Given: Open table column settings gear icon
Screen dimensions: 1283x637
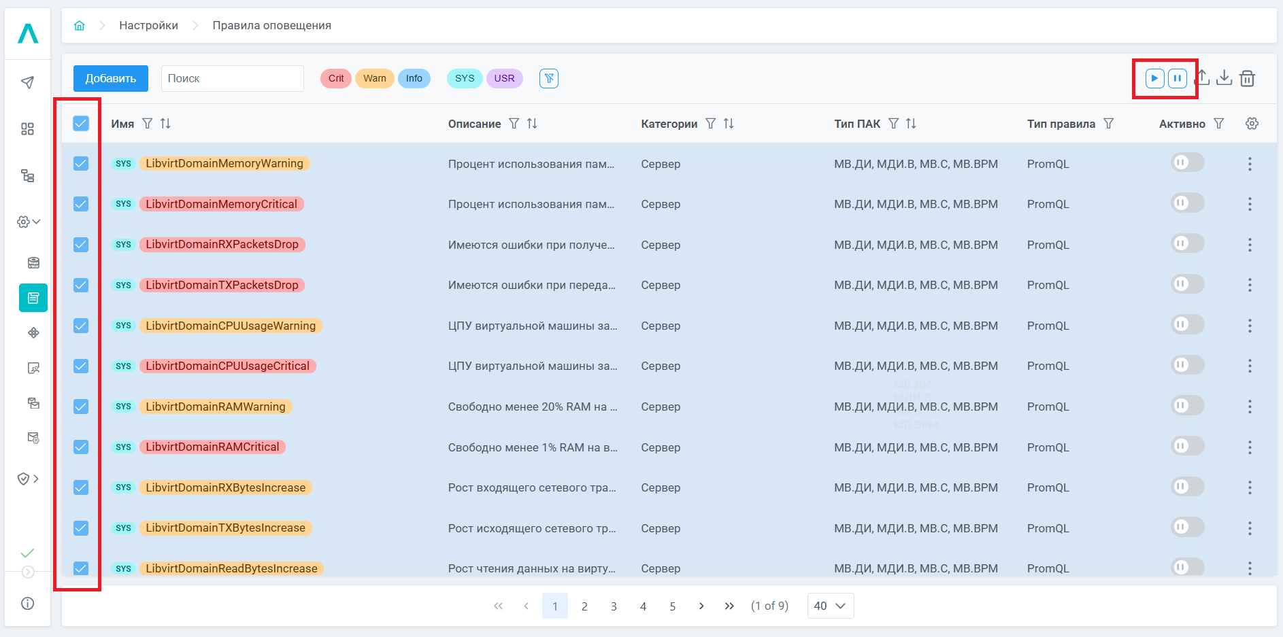Looking at the screenshot, I should point(1252,124).
